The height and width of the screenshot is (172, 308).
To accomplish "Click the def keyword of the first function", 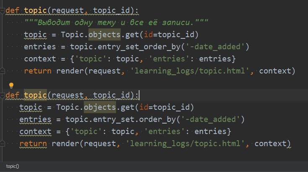I will (12, 10).
